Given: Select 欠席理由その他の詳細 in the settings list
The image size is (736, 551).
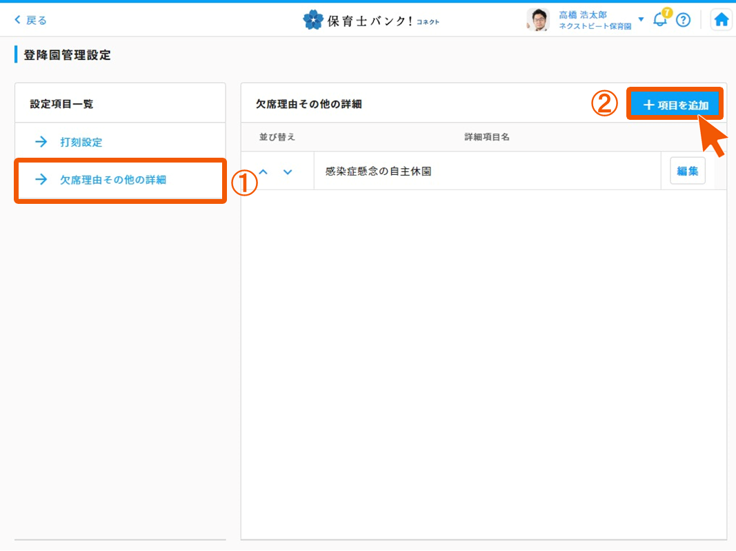Looking at the screenshot, I should tap(113, 180).
